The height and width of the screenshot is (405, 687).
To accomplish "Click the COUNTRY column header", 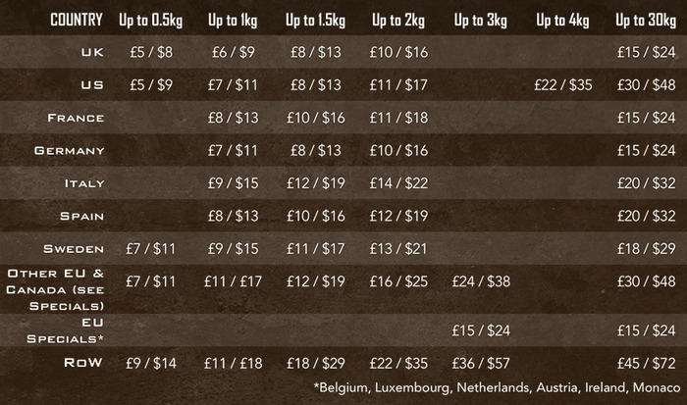I will pos(77,21).
